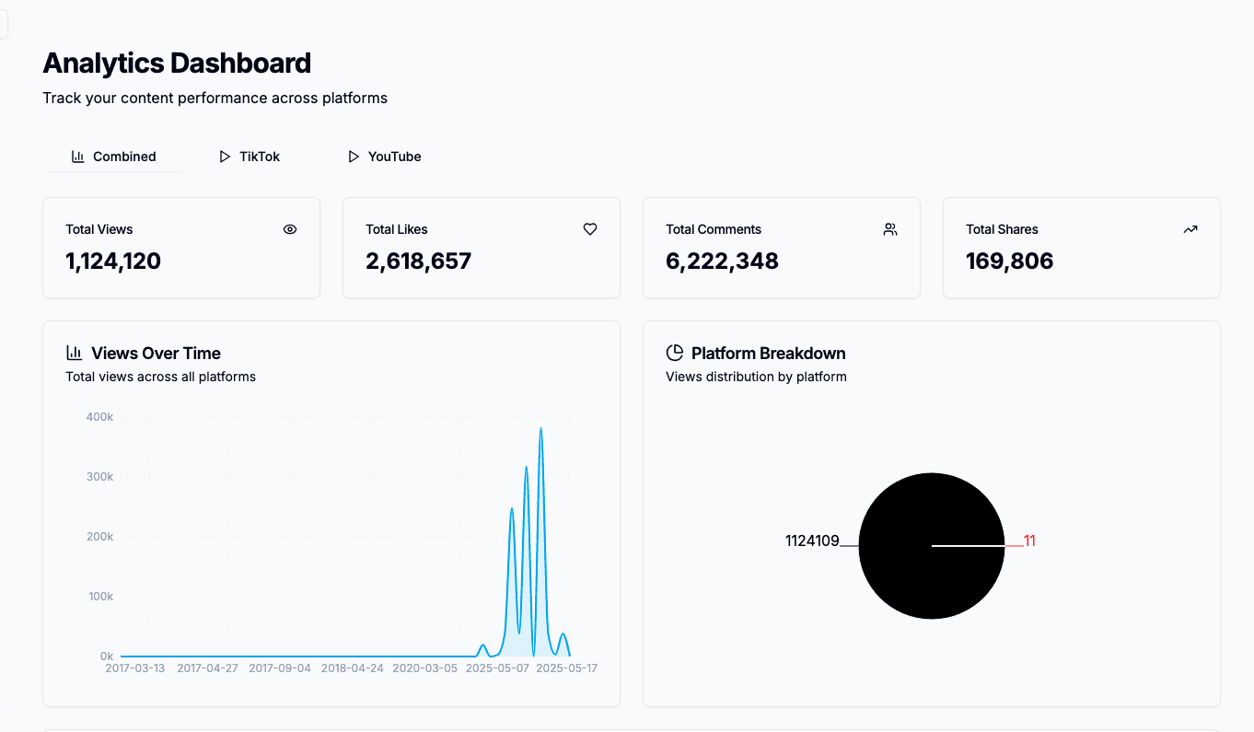
Task: Select the Combined tab
Action: pyautogui.click(x=114, y=157)
